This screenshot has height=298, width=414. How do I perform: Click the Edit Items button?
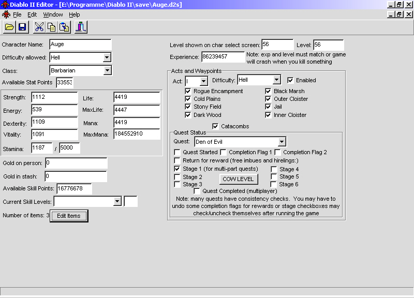(x=69, y=216)
